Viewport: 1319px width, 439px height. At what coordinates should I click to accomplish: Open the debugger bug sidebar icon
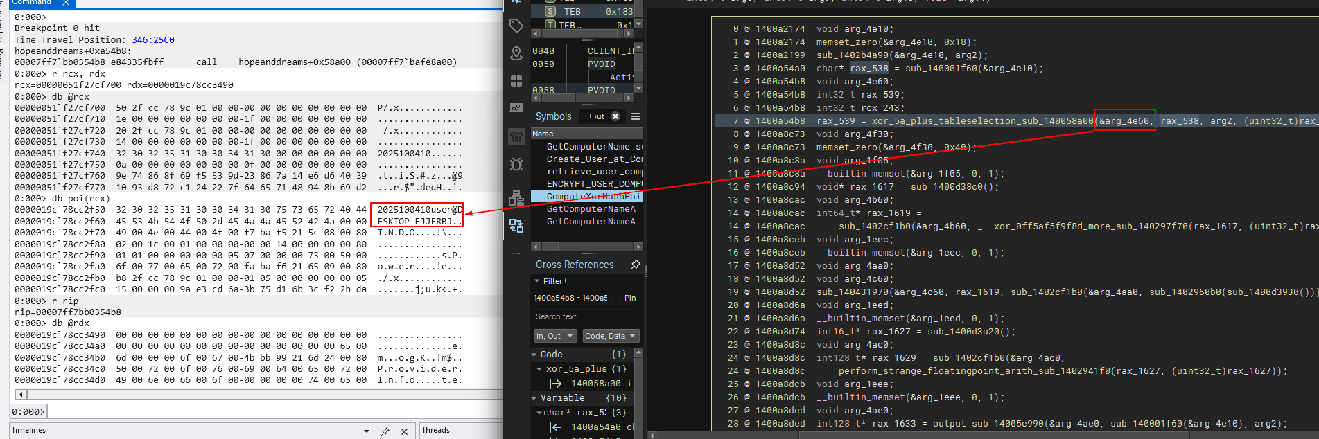(x=516, y=164)
